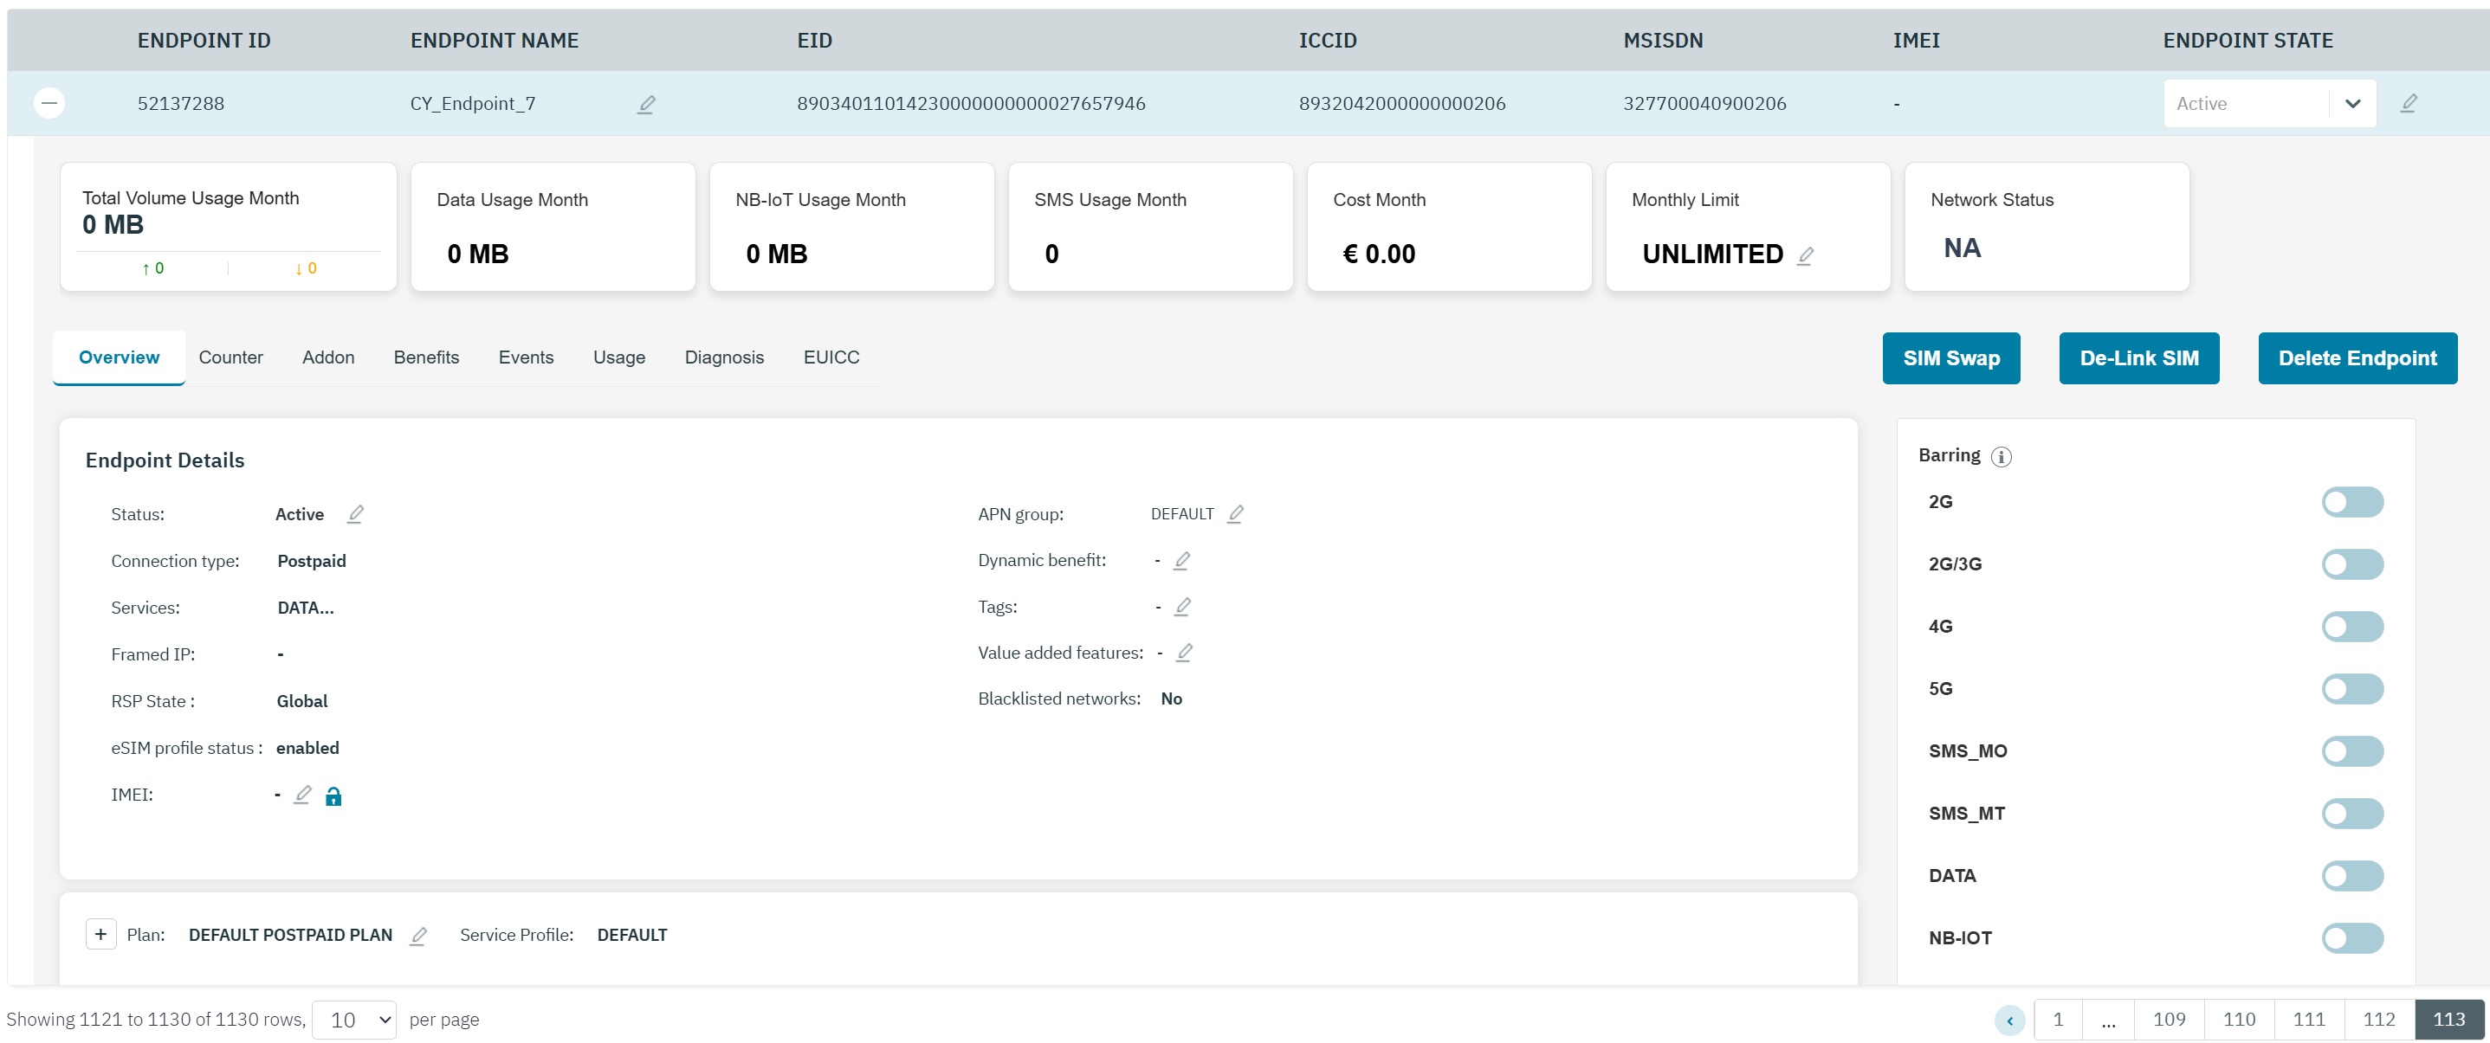2490x1043 pixels.
Task: Edit the APN group DEFAULT
Action: (x=1234, y=514)
